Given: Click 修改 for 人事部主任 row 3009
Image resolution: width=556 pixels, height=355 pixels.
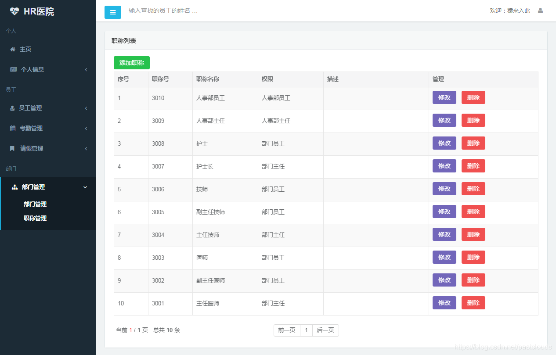Looking at the screenshot, I should pos(444,120).
